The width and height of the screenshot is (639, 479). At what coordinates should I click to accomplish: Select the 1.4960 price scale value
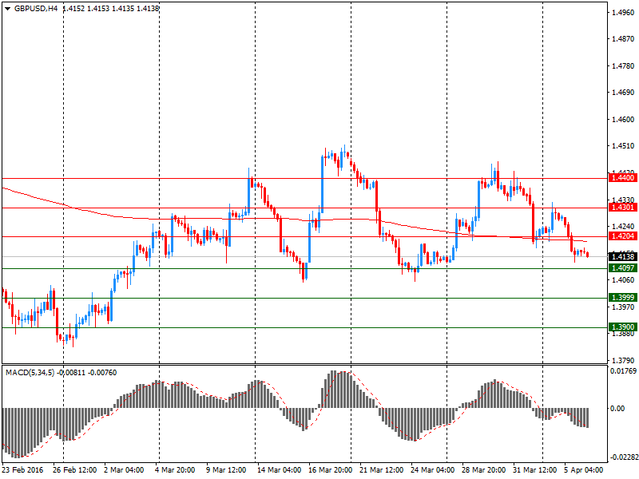(623, 12)
